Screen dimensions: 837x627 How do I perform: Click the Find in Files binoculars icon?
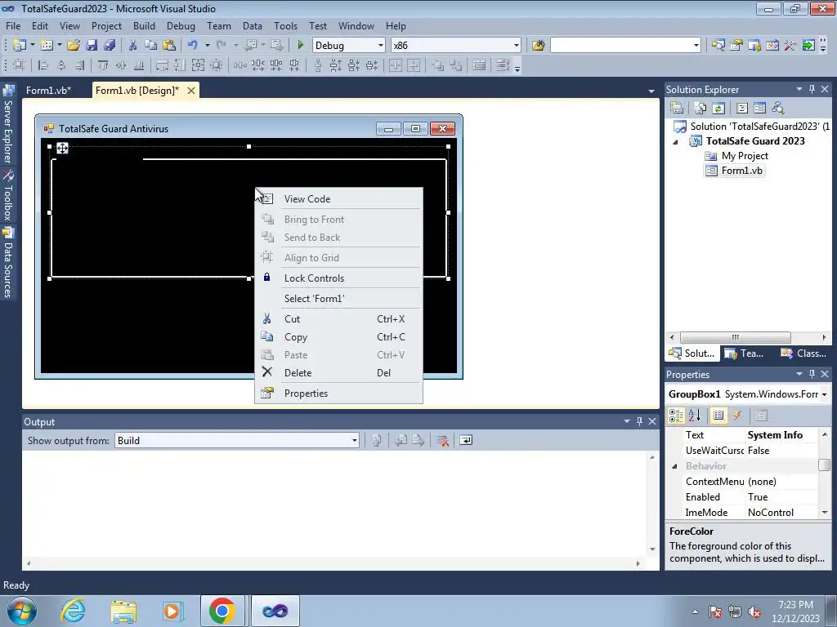[x=538, y=46]
